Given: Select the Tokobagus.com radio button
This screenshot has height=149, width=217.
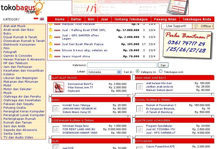Looking at the screenshot, I should 160,71.
